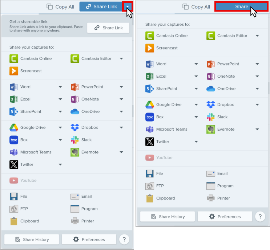Open PowerPoint dropdown arrow in left panel
The image size is (270, 250).
121,87
